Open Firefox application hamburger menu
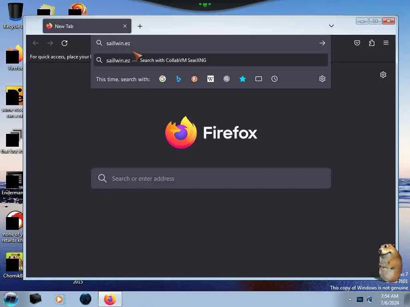The width and height of the screenshot is (410, 307). point(386,43)
